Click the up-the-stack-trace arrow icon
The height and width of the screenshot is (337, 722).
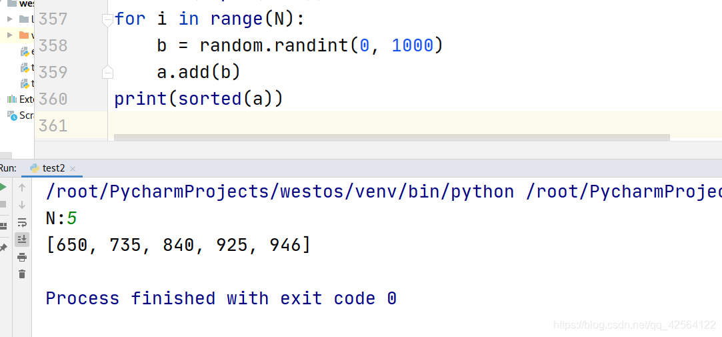[x=21, y=188]
